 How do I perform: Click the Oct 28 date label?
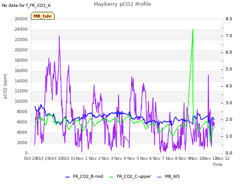pyautogui.click(x=30, y=158)
